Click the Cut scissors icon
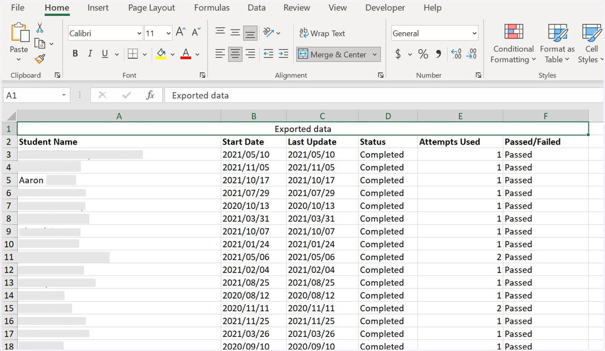This screenshot has height=351, width=605. (x=40, y=28)
